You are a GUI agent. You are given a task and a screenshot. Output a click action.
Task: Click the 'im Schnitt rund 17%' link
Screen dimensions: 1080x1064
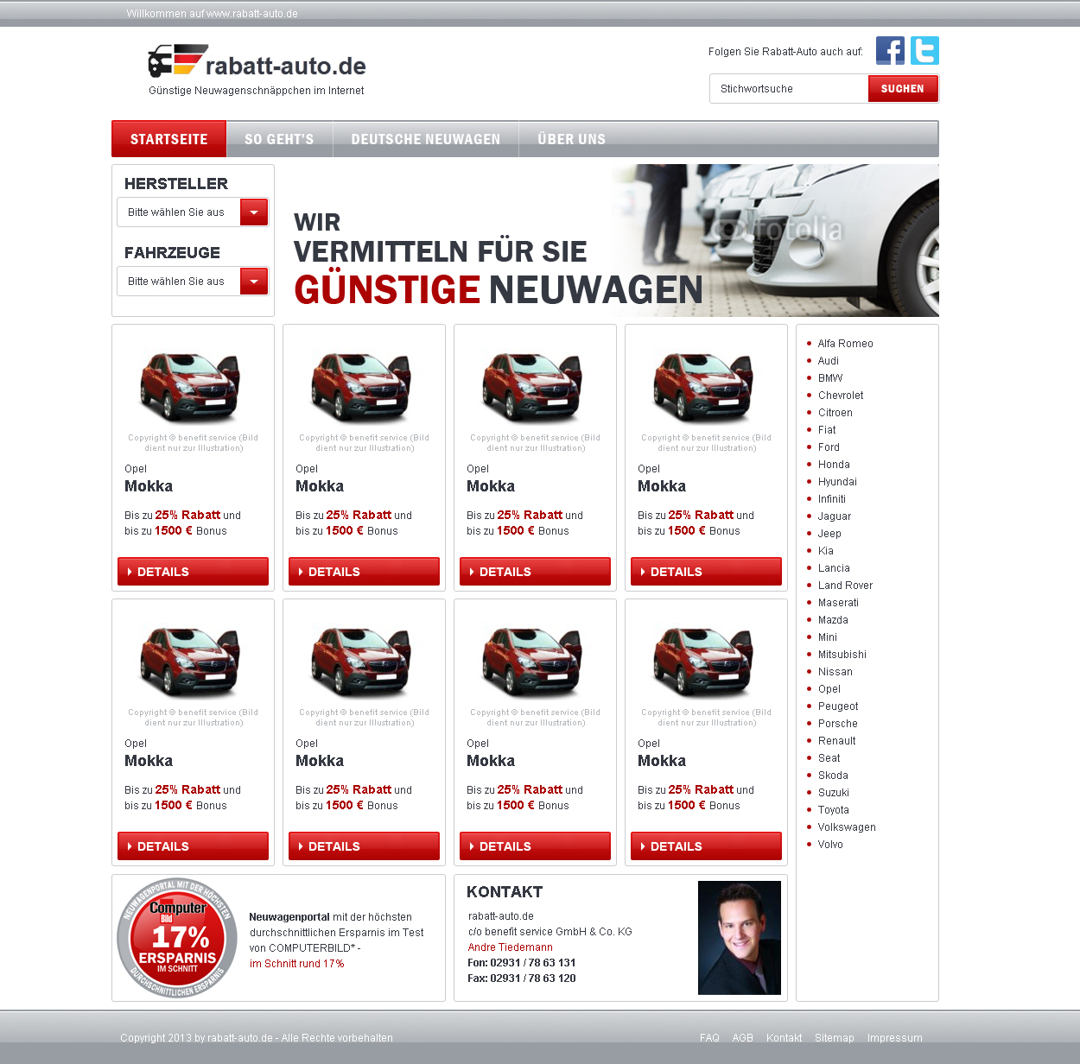[297, 964]
